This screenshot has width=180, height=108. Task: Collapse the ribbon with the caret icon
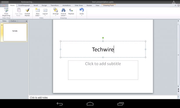coord(175,6)
